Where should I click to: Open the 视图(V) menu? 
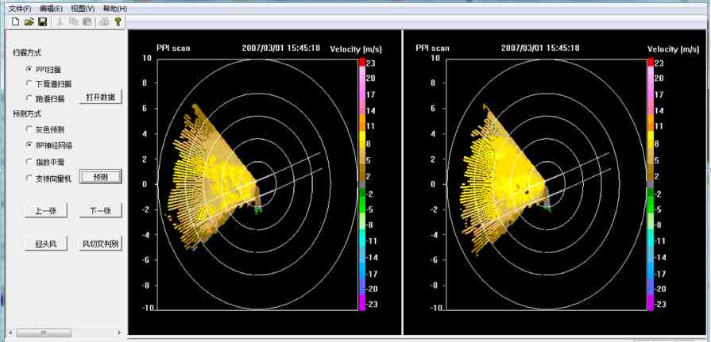point(82,8)
